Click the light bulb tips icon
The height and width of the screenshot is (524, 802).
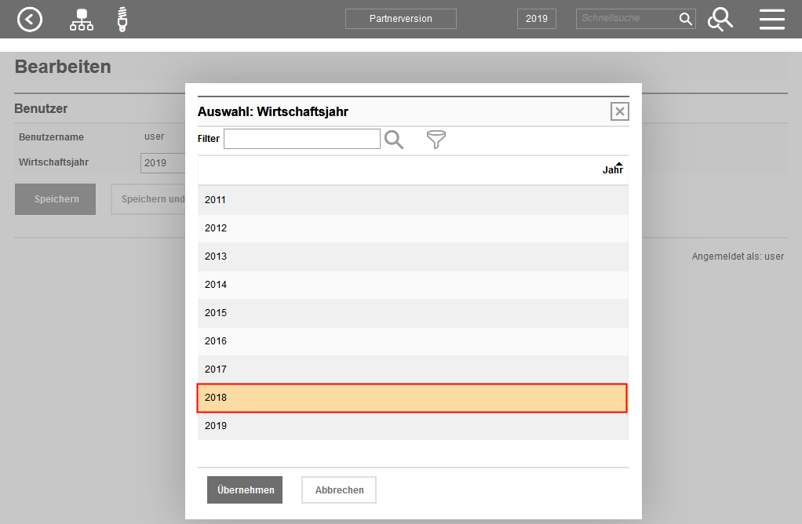pyautogui.click(x=122, y=19)
